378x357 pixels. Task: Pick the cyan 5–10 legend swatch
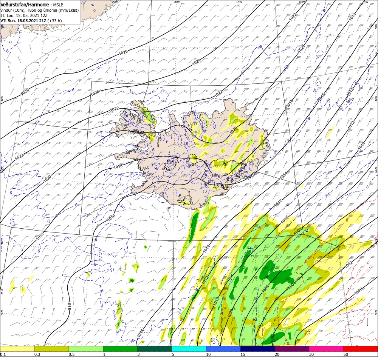pos(189,349)
